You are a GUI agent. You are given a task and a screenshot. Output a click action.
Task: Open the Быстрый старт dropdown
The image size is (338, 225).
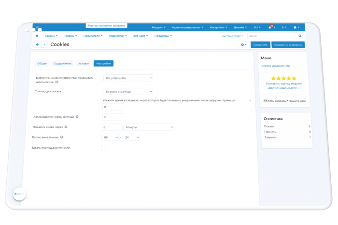click(x=232, y=36)
